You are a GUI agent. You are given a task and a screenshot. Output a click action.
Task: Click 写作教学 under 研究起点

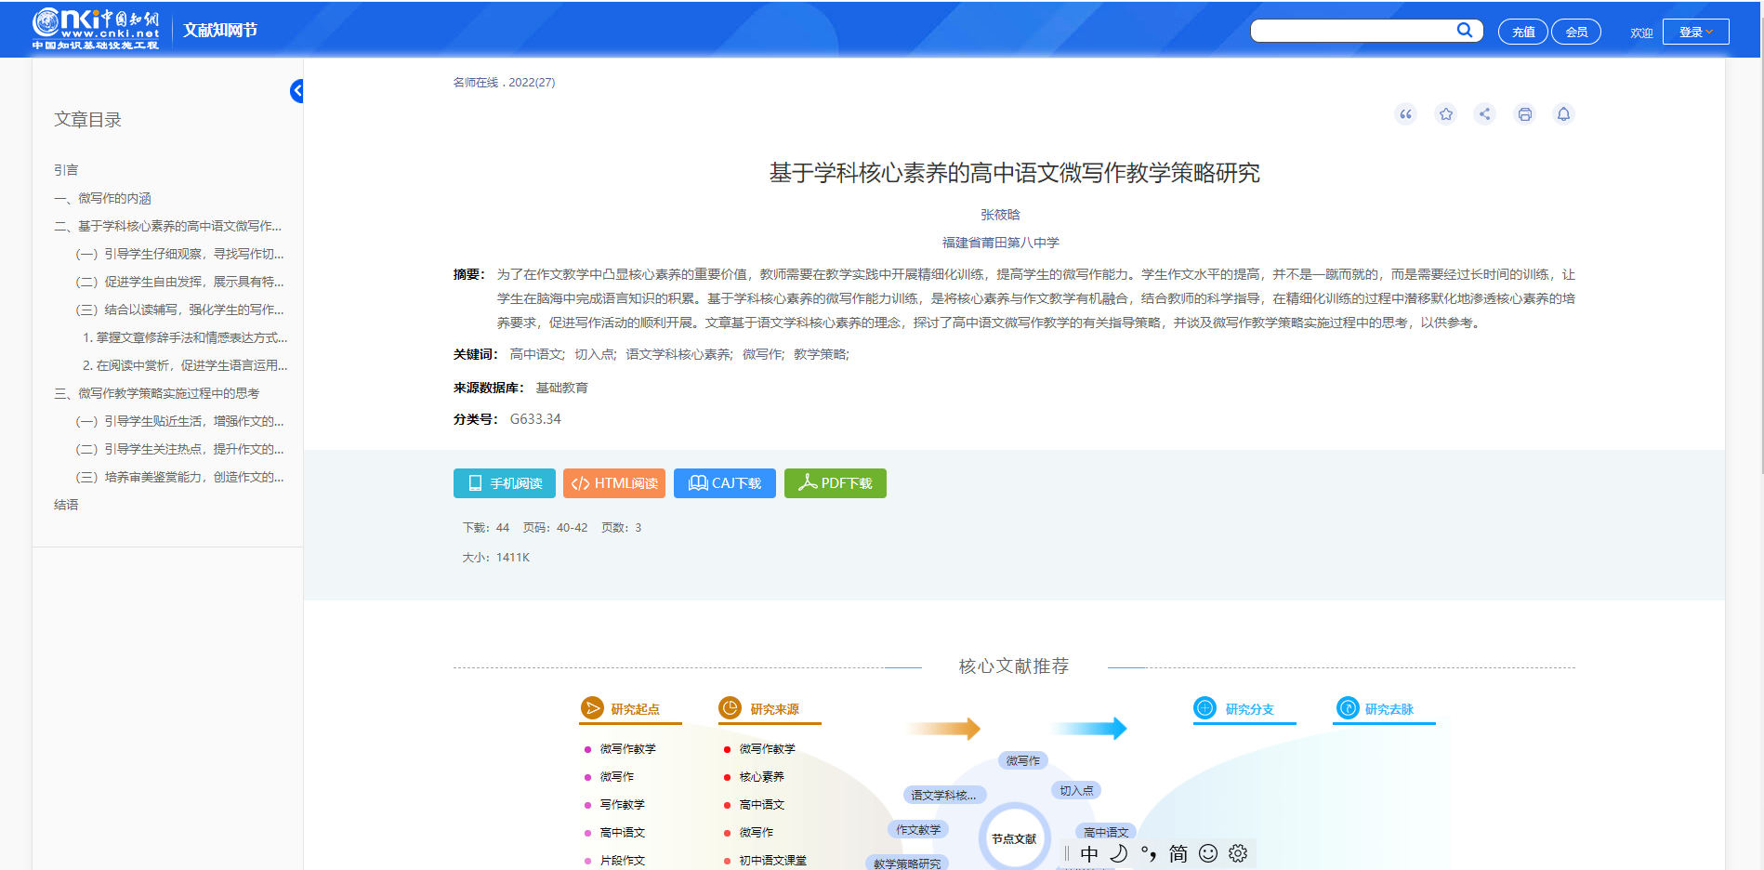pos(622,805)
